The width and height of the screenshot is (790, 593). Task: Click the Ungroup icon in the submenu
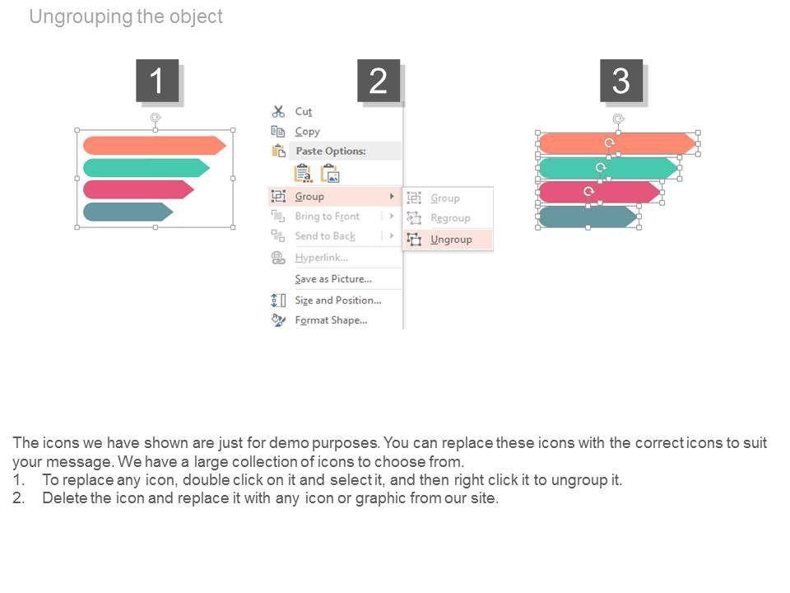coord(414,239)
